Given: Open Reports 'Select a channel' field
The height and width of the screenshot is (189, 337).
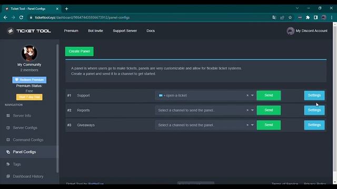Looking at the screenshot, I should [x=205, y=110].
